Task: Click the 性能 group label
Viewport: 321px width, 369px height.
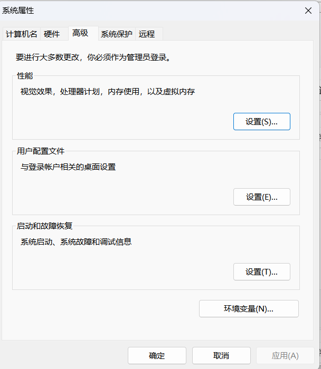Action: (25, 76)
